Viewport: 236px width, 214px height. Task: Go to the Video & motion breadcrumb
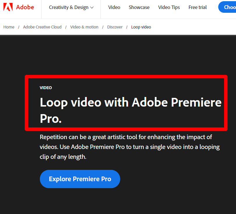(x=84, y=27)
